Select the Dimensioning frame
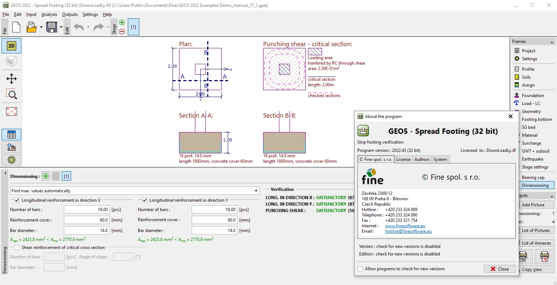The width and height of the screenshot is (557, 285). click(536, 185)
